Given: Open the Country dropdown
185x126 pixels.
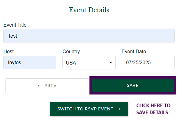Looking at the screenshot, I should tap(89, 63).
